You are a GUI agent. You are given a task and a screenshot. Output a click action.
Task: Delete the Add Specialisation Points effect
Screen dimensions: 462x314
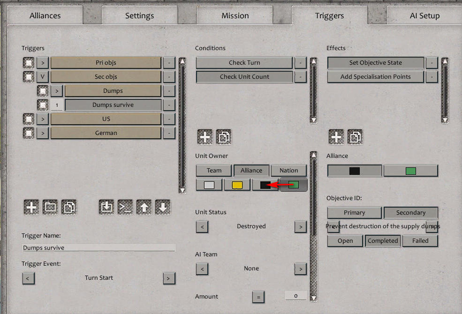pyautogui.click(x=432, y=77)
